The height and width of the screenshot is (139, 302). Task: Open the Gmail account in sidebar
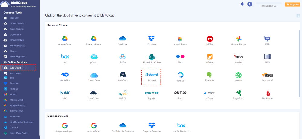coord(13,94)
